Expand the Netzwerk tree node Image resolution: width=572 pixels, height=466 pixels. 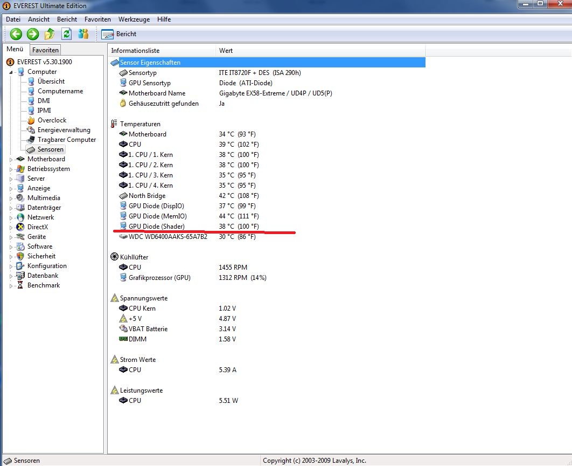(x=11, y=218)
